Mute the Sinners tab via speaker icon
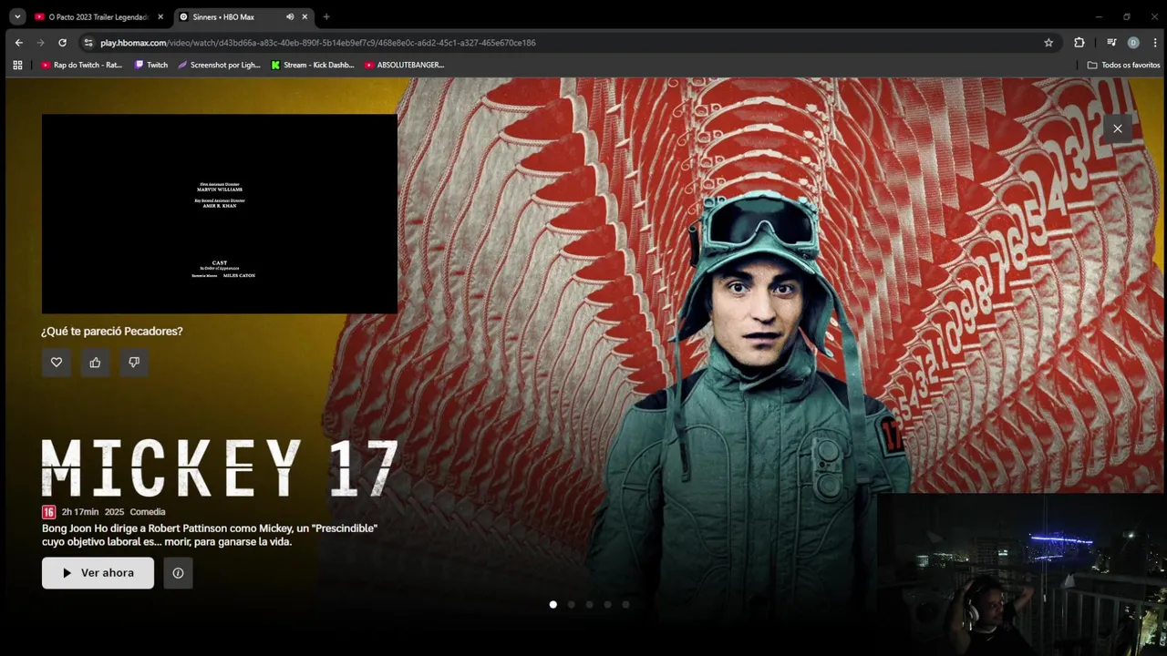 pos(290,16)
